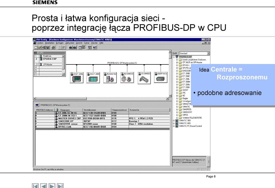Click the rack list scroll-down arrow
The image size is (275, 188).
point(63,74)
